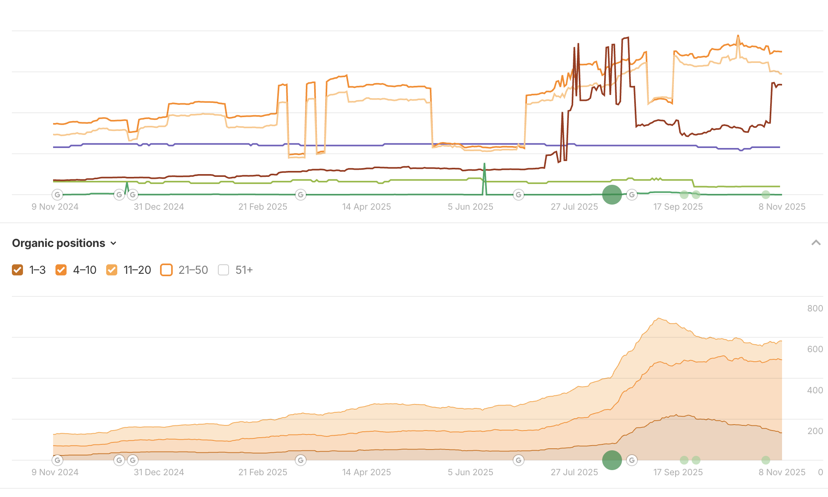Image resolution: width=828 pixels, height=497 pixels.
Task: Click the Google update marker after the large green circle on the top chart
Action: tap(632, 195)
